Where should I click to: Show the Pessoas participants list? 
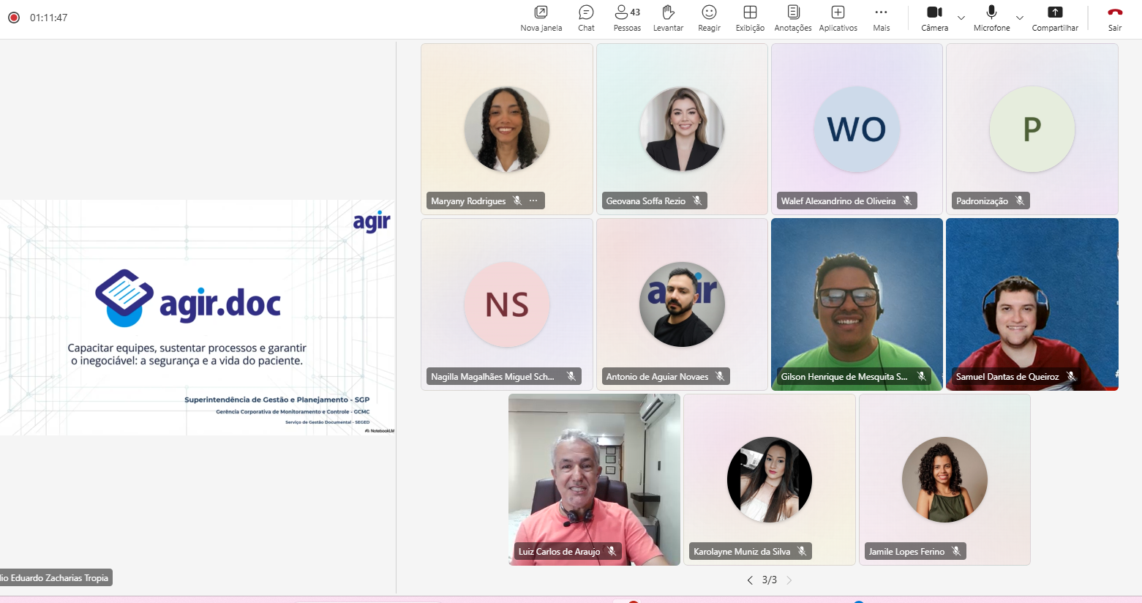(627, 18)
